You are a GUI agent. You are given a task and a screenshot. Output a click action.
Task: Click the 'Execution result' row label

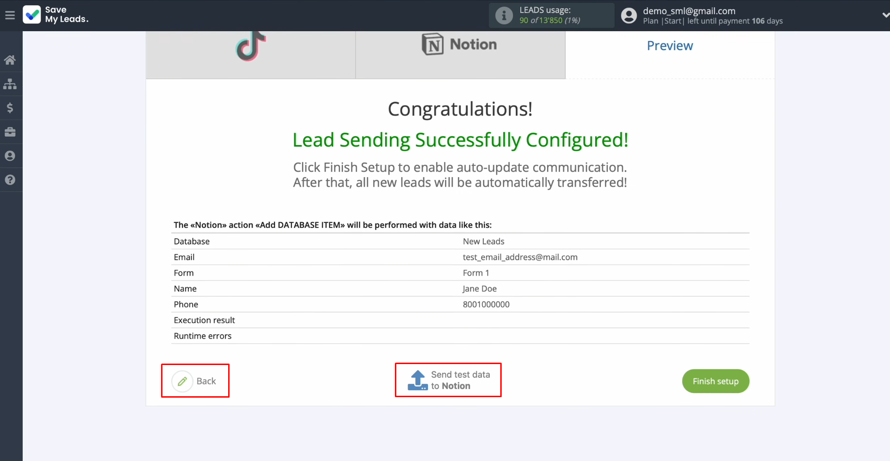pyautogui.click(x=204, y=320)
